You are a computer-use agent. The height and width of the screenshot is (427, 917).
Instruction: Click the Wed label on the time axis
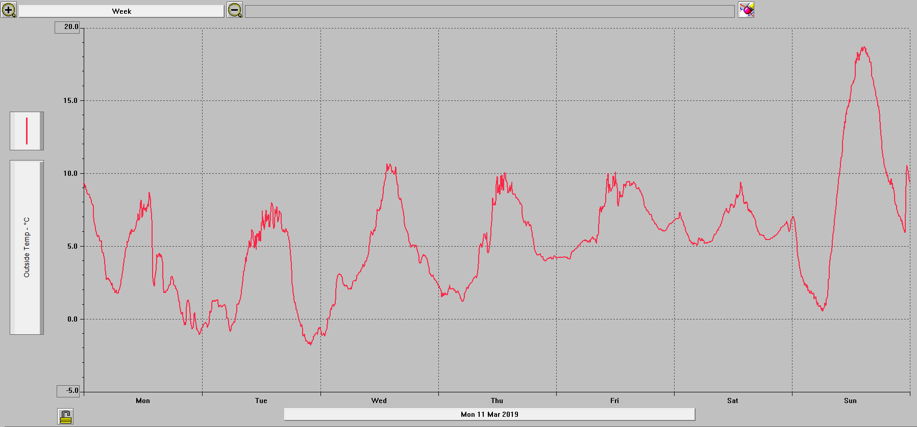coord(379,401)
